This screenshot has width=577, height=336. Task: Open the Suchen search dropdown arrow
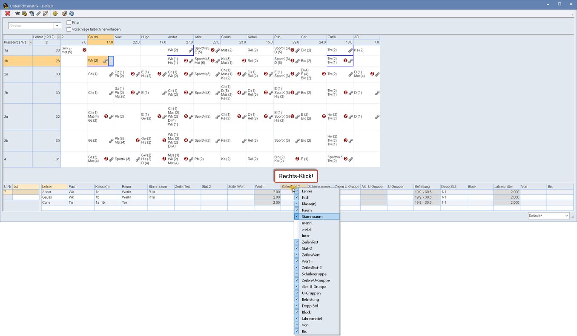(57, 26)
